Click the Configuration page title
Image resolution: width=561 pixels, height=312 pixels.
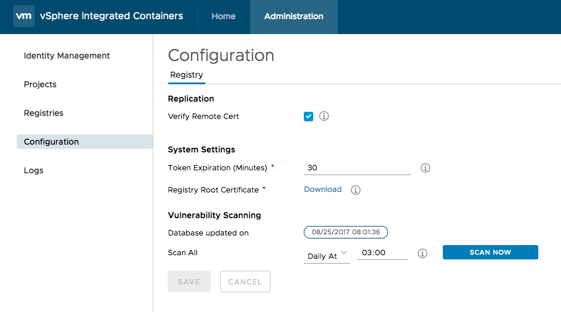[221, 56]
